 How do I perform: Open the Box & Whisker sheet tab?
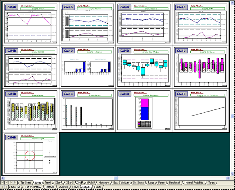click(x=121, y=183)
